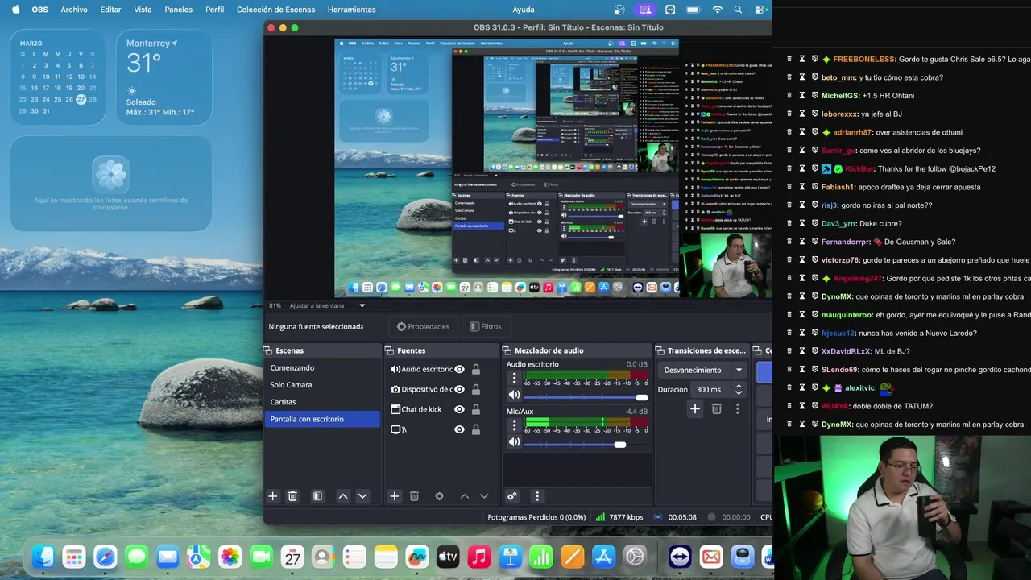Lock the Dispositivo de captura source

[x=476, y=389]
